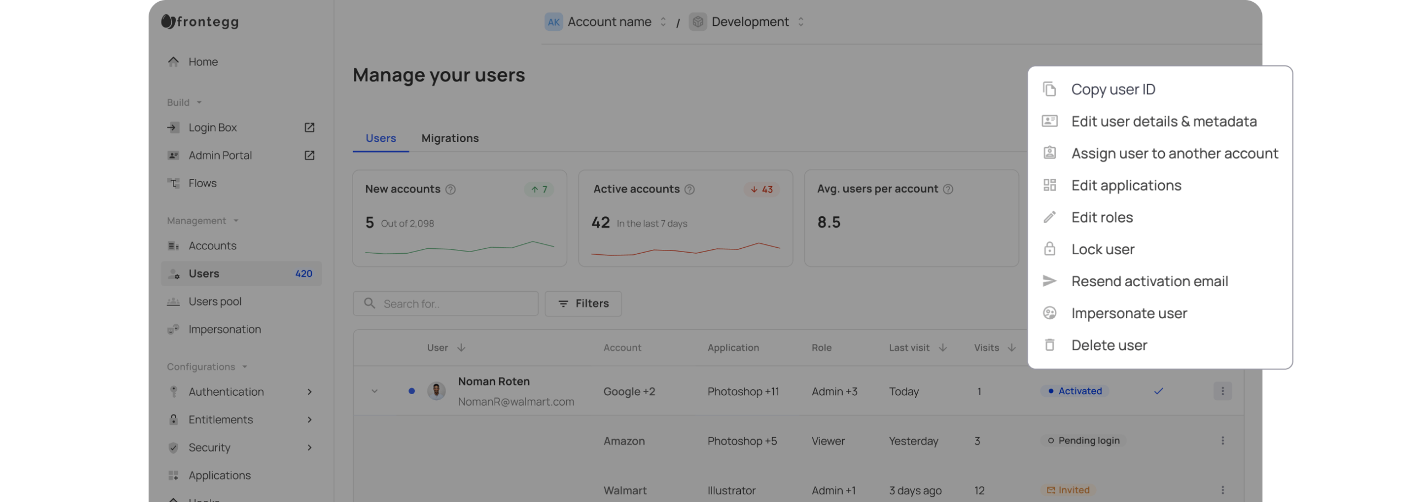
Task: Click the Avg. users per account help icon
Action: pyautogui.click(x=947, y=189)
